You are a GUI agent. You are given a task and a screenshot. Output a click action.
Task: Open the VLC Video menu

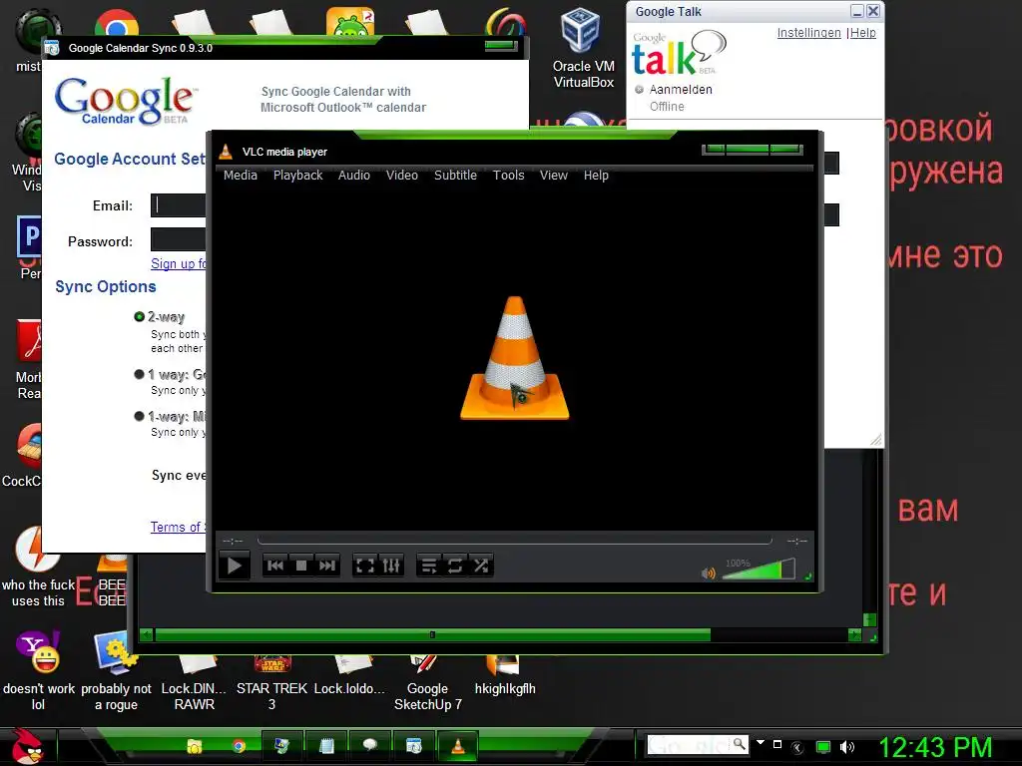click(x=401, y=176)
